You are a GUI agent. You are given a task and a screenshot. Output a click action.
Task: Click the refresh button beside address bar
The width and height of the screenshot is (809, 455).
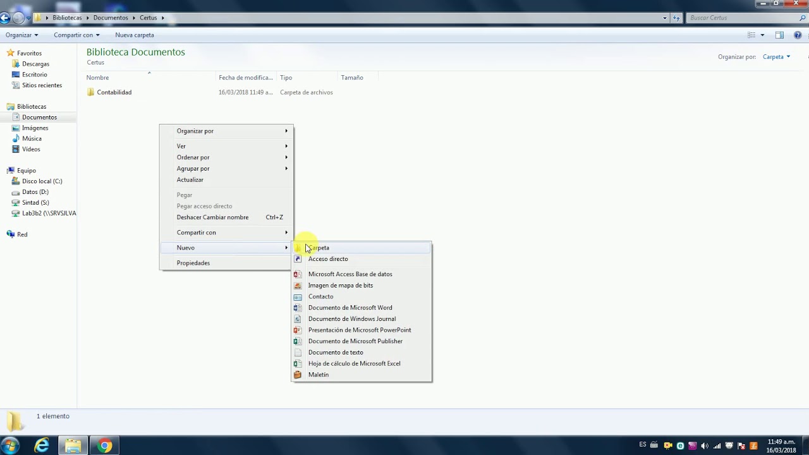tap(677, 18)
